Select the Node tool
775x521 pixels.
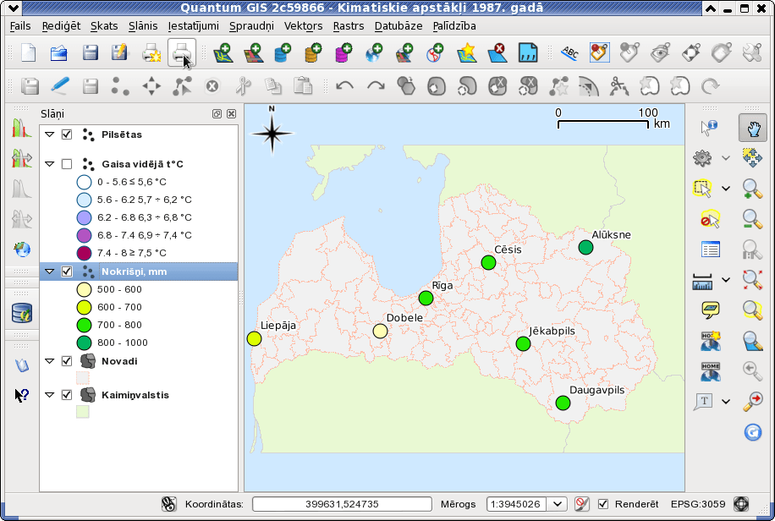pos(182,86)
